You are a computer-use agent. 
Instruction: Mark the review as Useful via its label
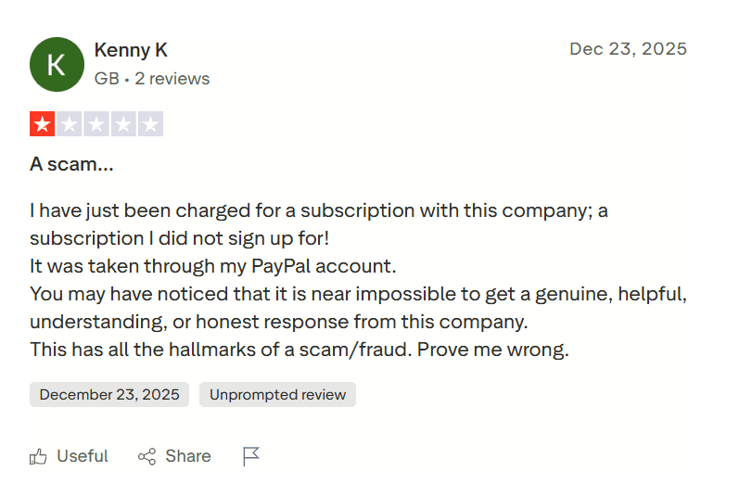click(83, 456)
